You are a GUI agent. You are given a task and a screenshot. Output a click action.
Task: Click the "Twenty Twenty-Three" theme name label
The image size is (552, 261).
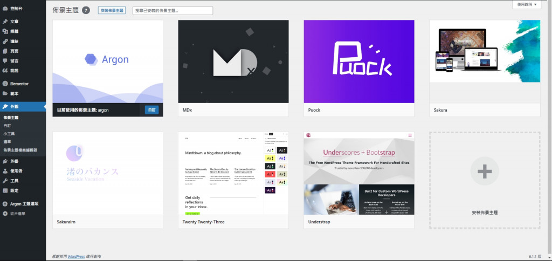pyautogui.click(x=203, y=222)
